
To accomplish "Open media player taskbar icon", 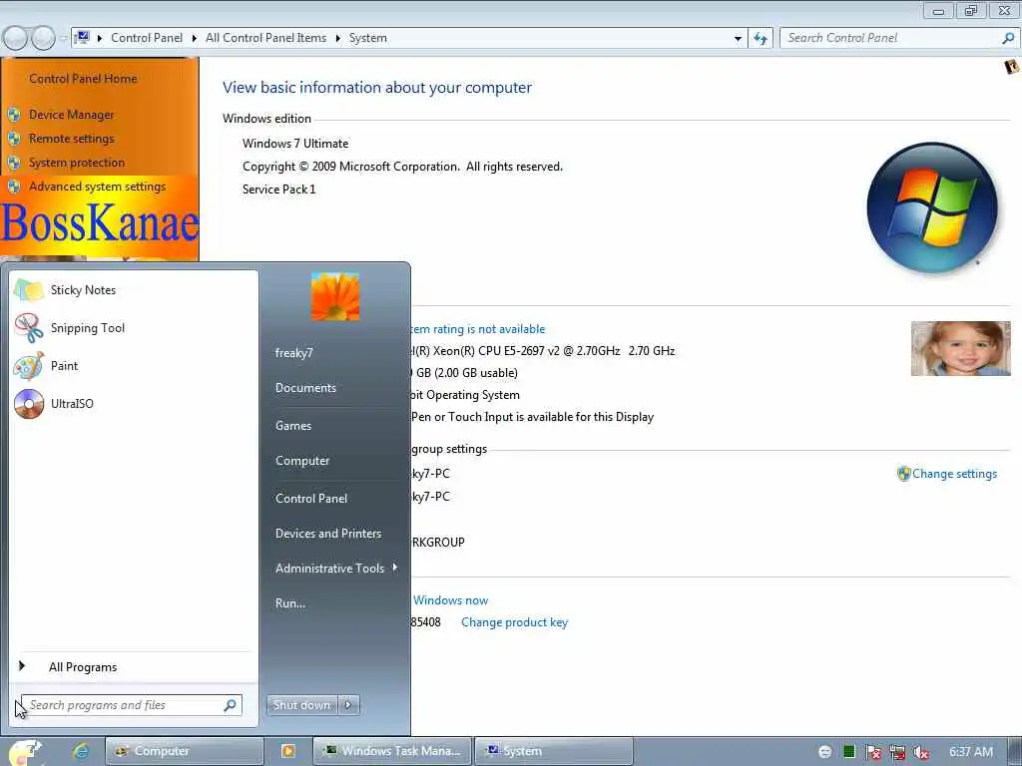I will tap(288, 751).
